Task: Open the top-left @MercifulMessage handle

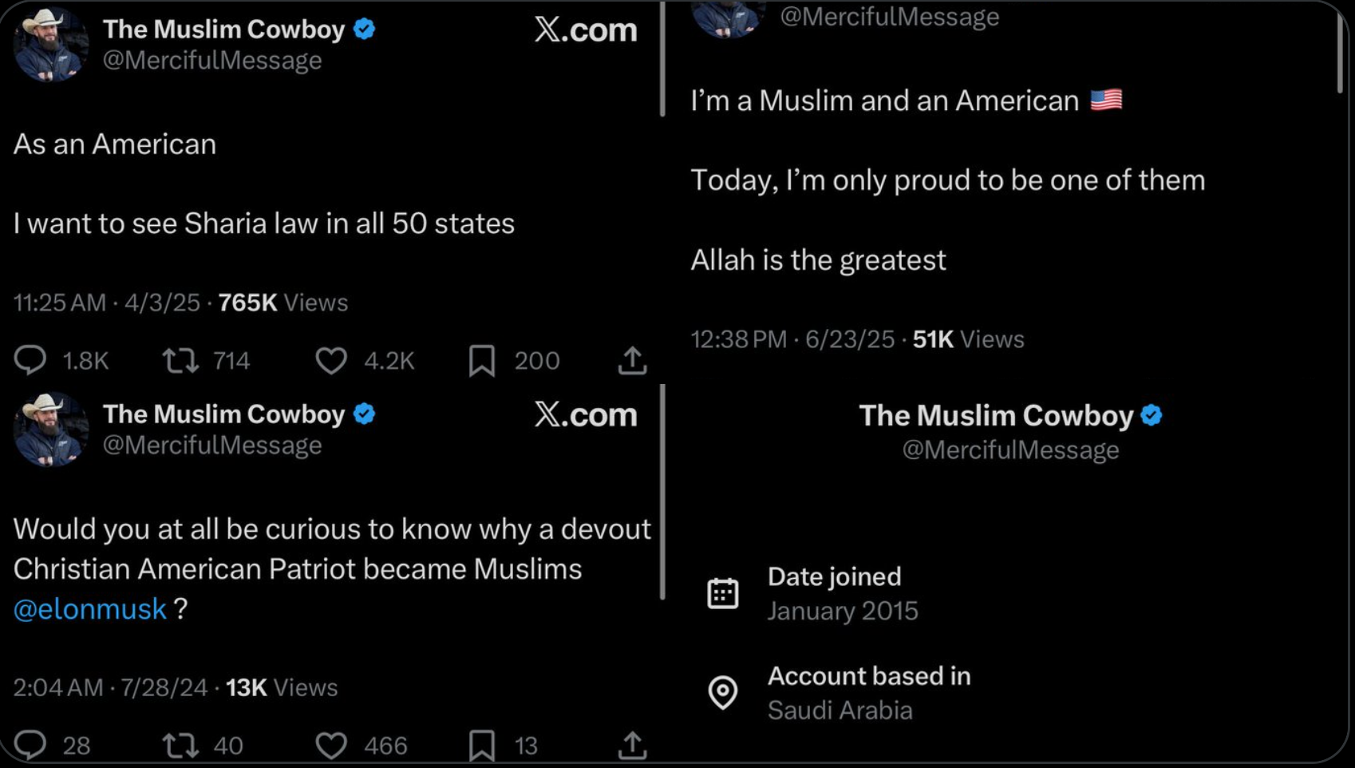Action: [212, 61]
